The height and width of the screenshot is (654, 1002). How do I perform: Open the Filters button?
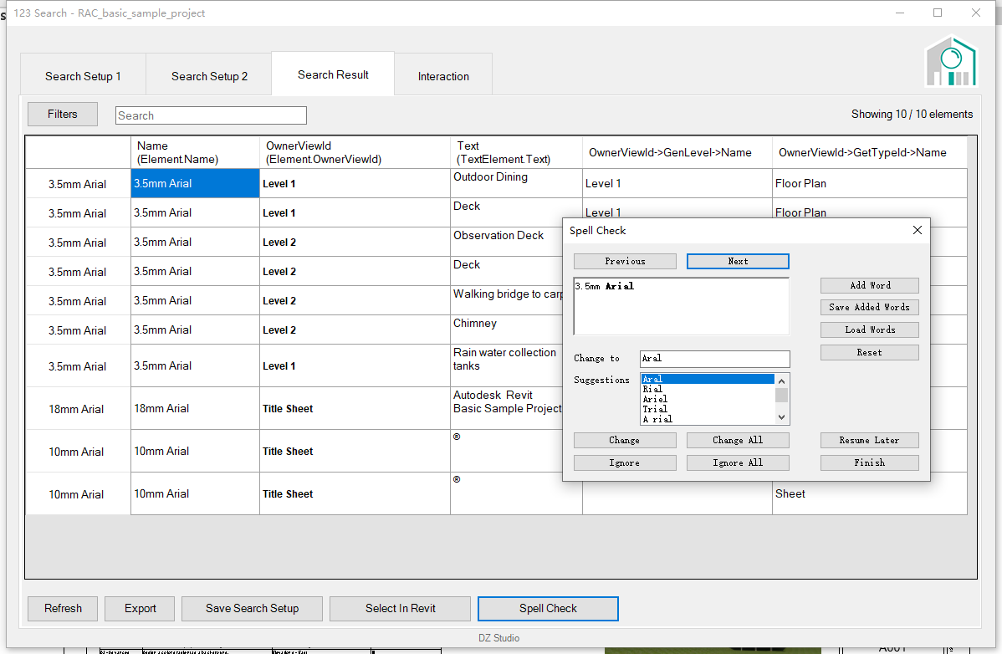[63, 115]
